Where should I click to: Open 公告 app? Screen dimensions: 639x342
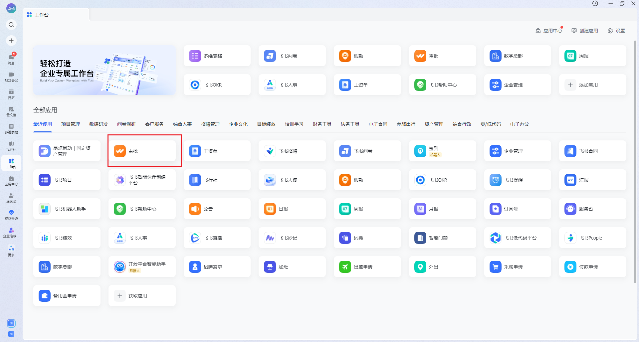(217, 209)
